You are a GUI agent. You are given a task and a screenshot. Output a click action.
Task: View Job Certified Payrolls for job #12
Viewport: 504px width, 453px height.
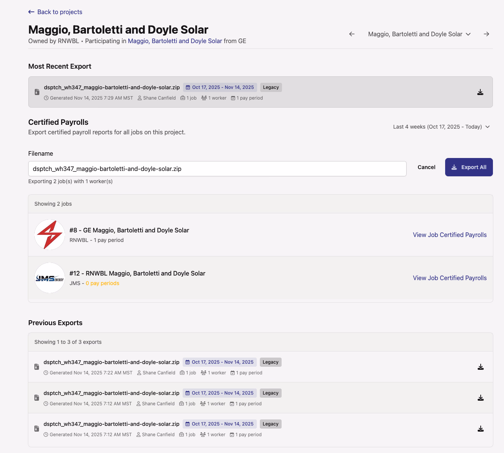450,278
